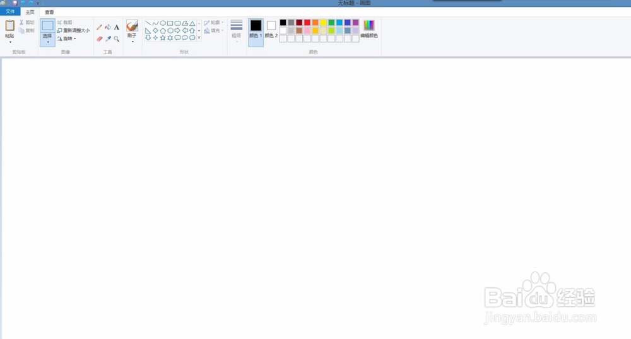Open the Paint application menu icon in title bar

point(3,3)
